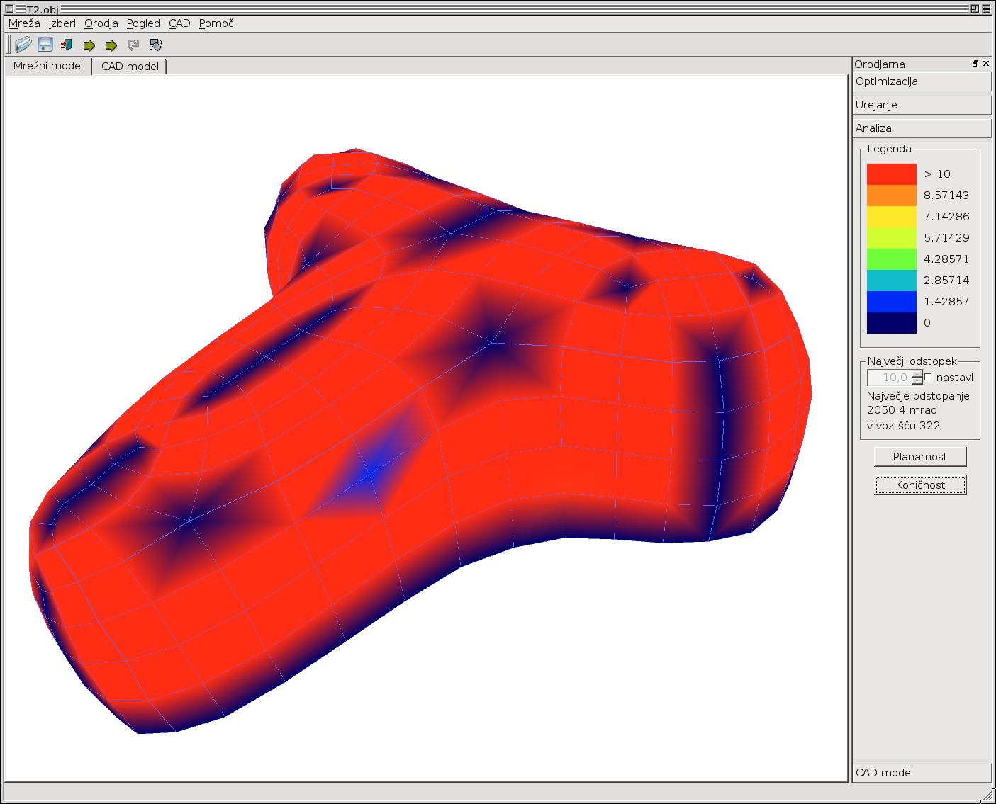Click the green arrow beside the gray redo icon

[111, 45]
